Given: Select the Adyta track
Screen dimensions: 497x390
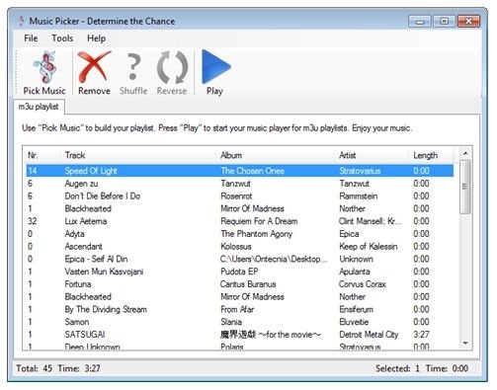Looking at the screenshot, I should pos(75,234).
